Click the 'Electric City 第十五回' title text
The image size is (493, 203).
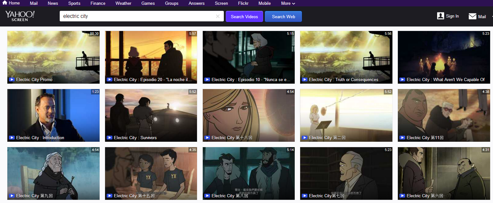pyautogui.click(x=134, y=196)
